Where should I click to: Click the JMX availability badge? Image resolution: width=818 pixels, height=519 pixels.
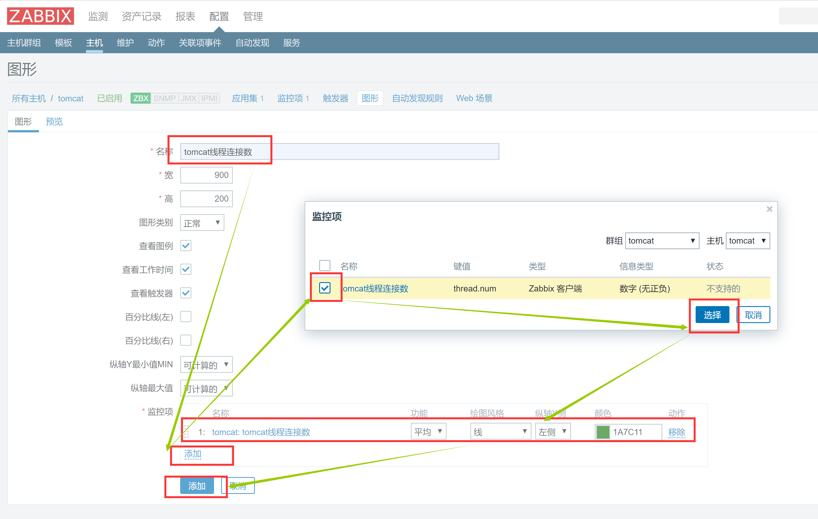(x=189, y=98)
